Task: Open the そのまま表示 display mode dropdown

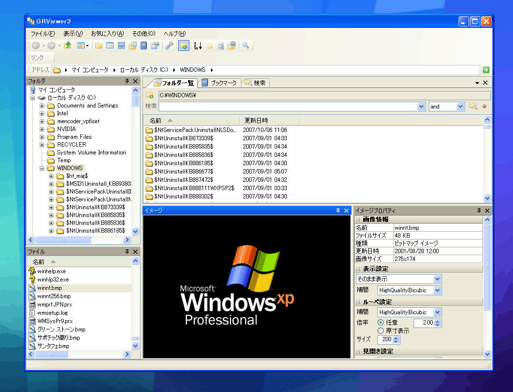Action: [x=438, y=279]
